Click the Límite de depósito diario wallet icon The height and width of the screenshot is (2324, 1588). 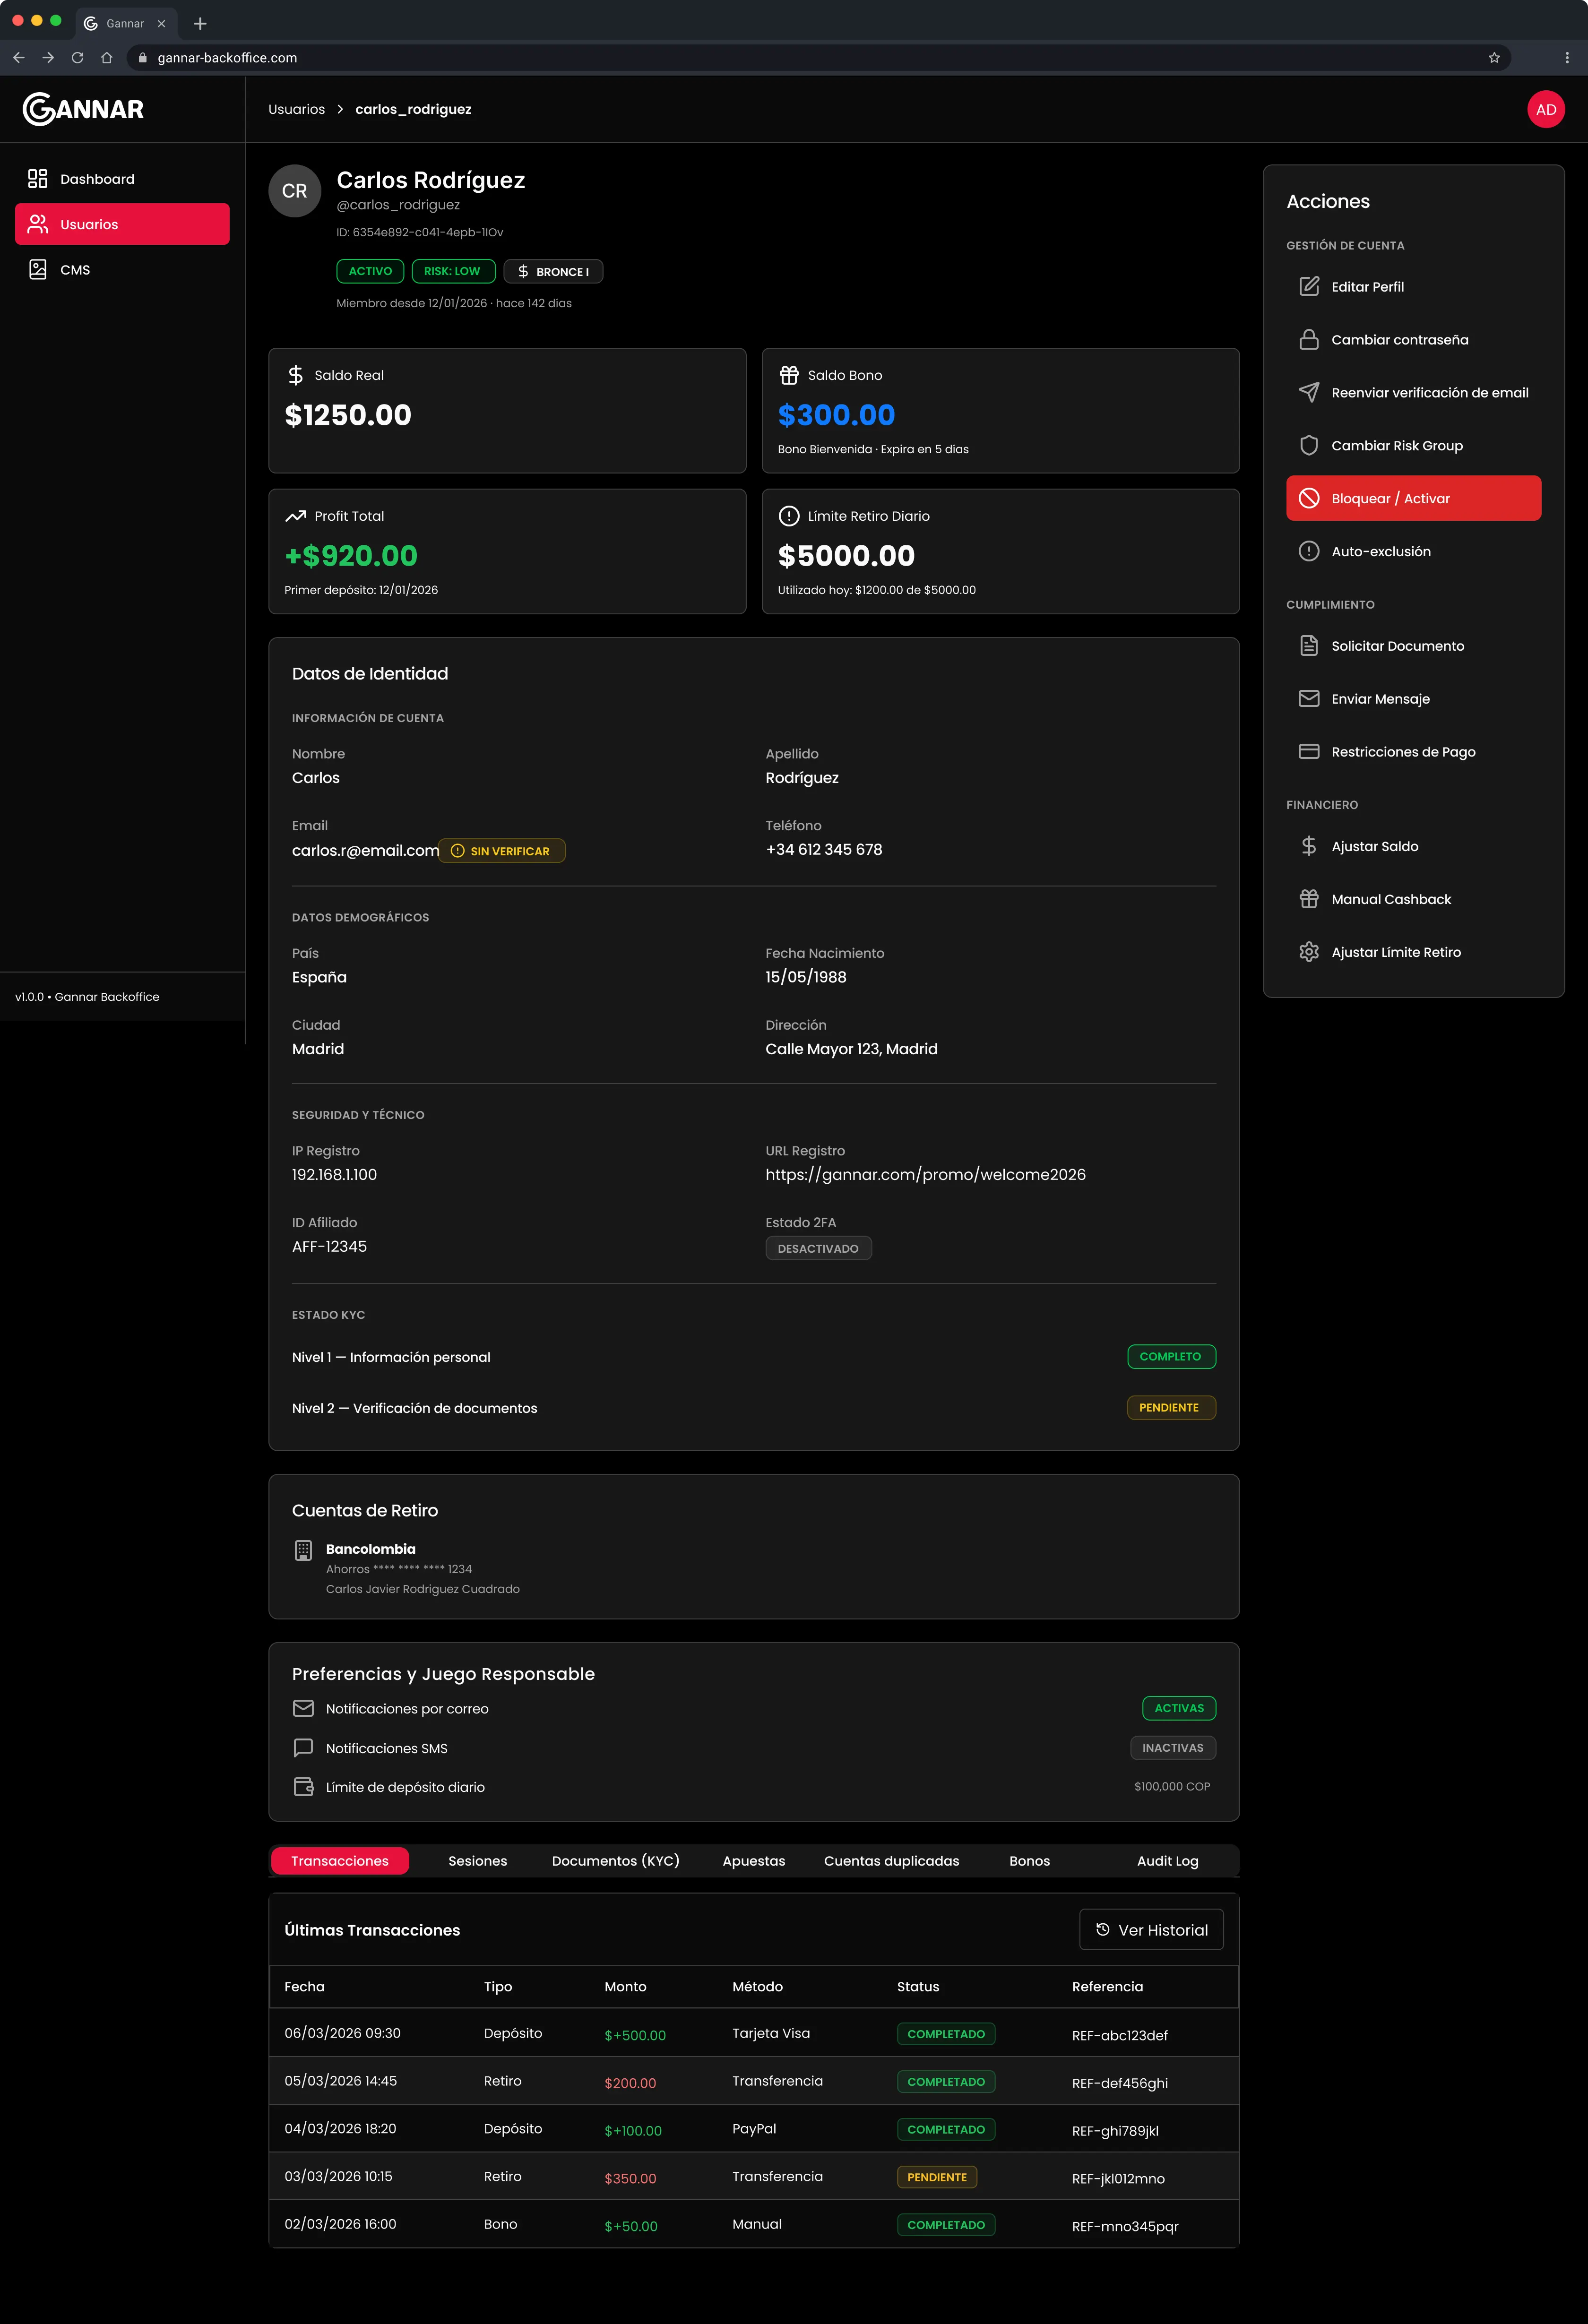(303, 1787)
